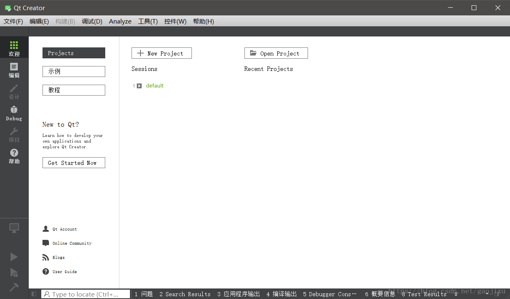Build project with the hammer icon

point(14,287)
